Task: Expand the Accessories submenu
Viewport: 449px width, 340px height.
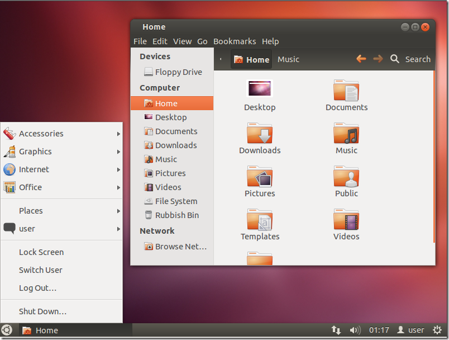Action: click(41, 134)
